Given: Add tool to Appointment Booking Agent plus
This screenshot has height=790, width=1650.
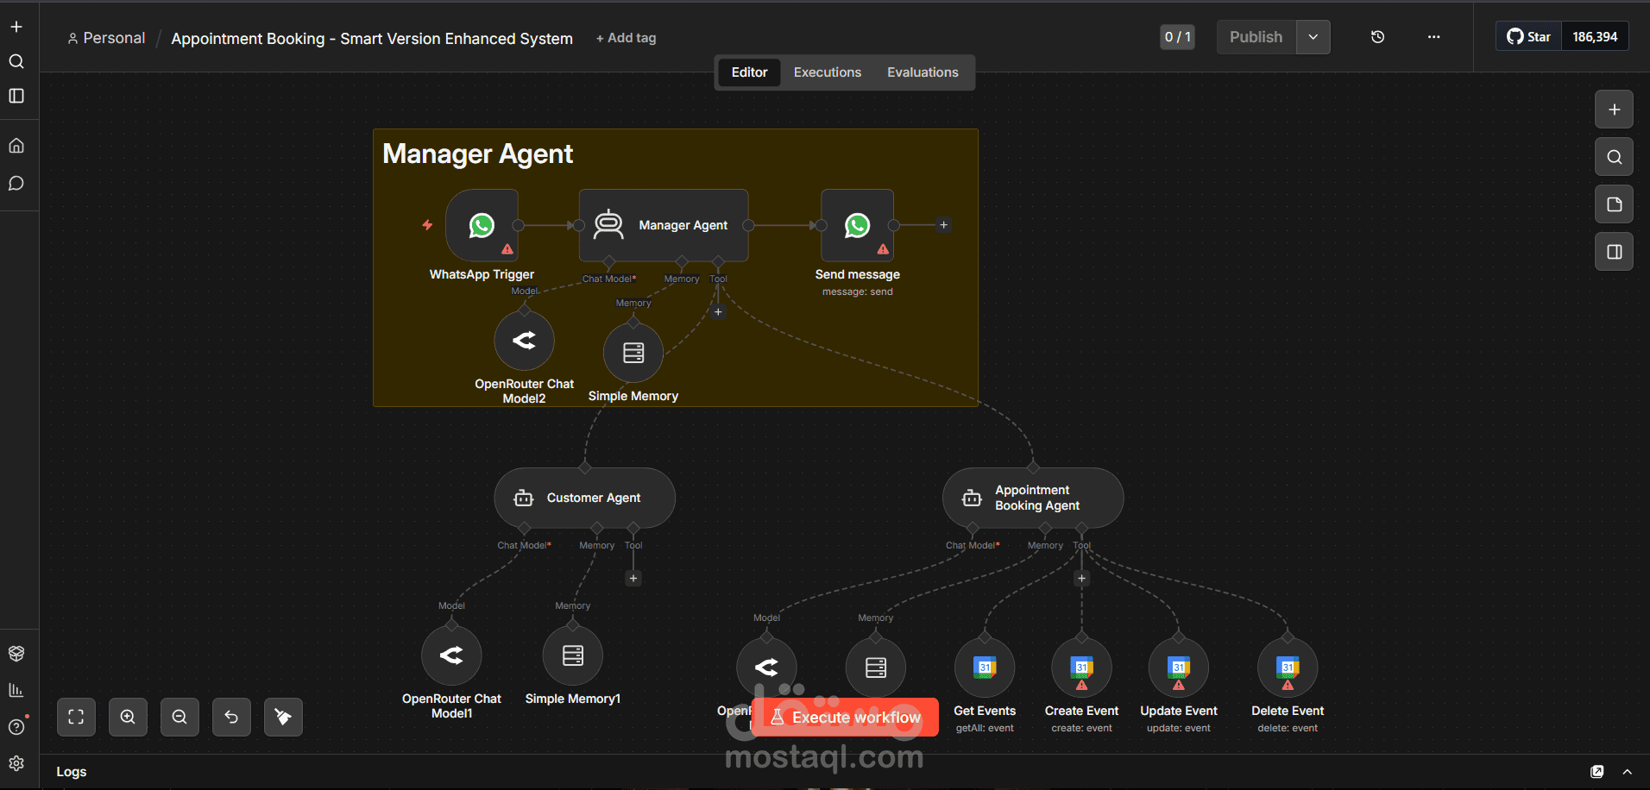Looking at the screenshot, I should point(1081,579).
